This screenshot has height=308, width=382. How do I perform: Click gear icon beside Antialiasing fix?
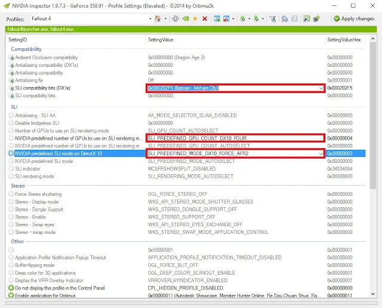point(11,81)
